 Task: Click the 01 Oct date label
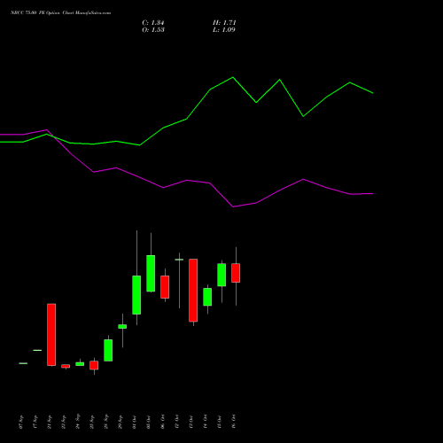click(135, 422)
